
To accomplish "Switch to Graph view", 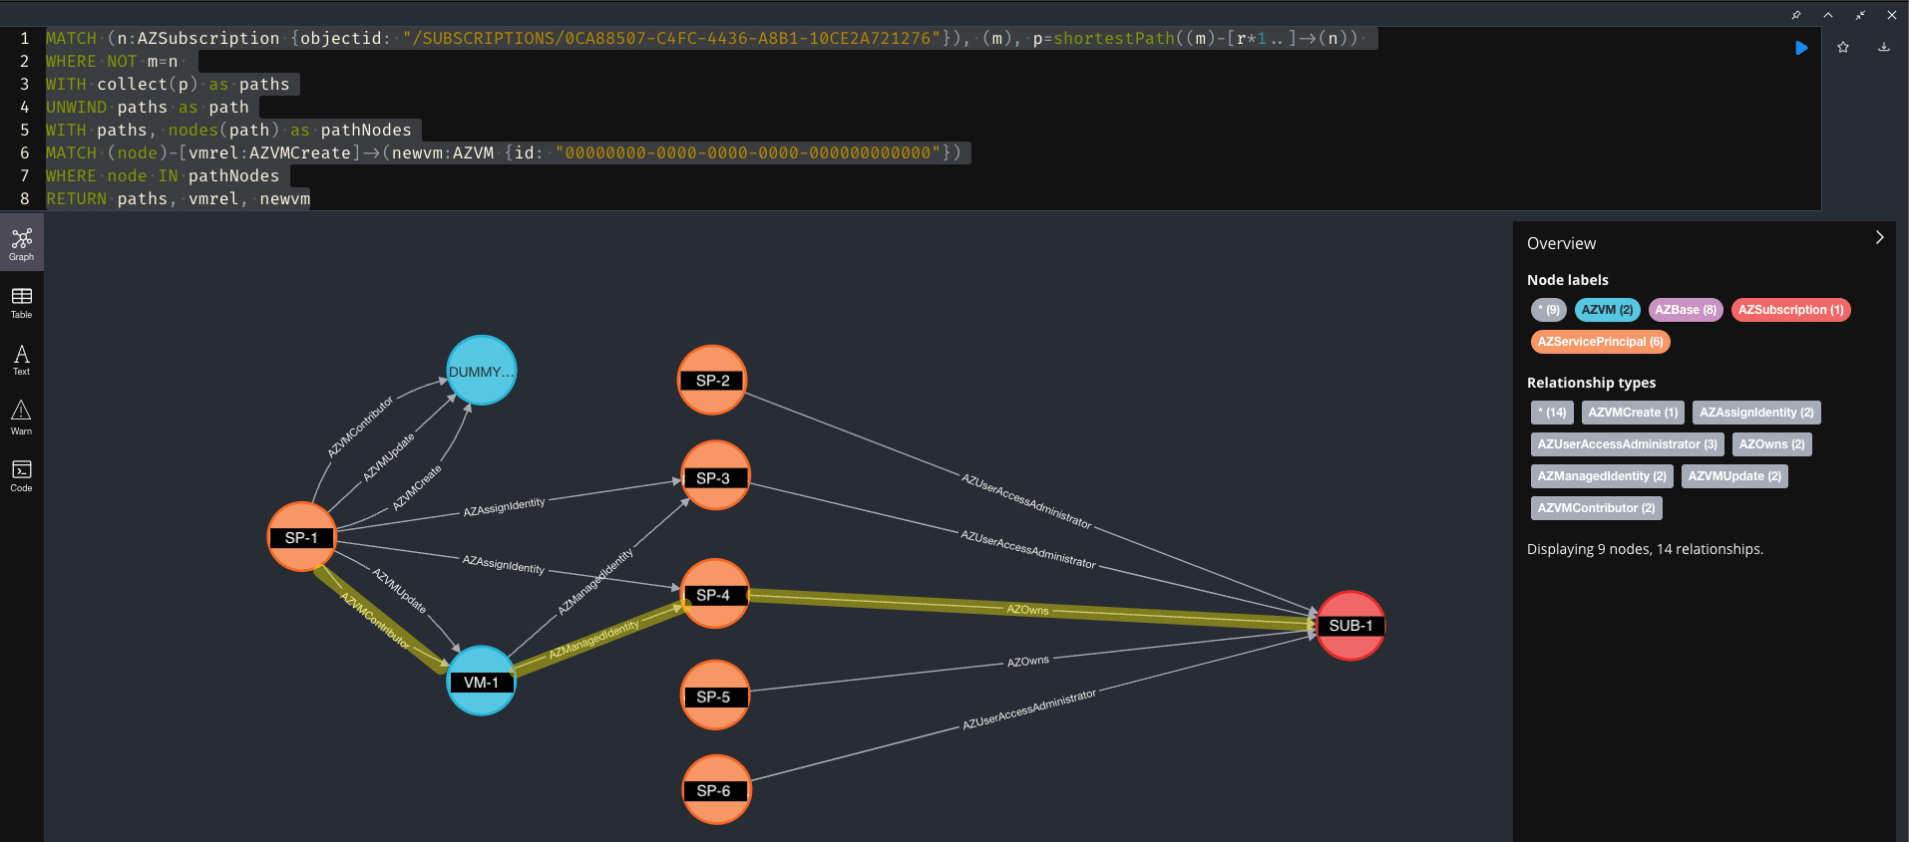I will pos(22,243).
